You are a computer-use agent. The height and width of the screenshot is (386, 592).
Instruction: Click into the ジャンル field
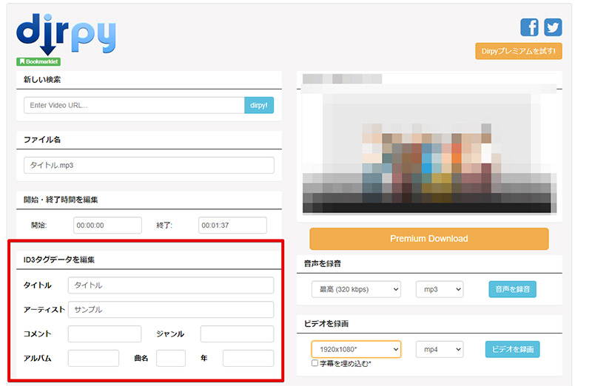tap(237, 334)
